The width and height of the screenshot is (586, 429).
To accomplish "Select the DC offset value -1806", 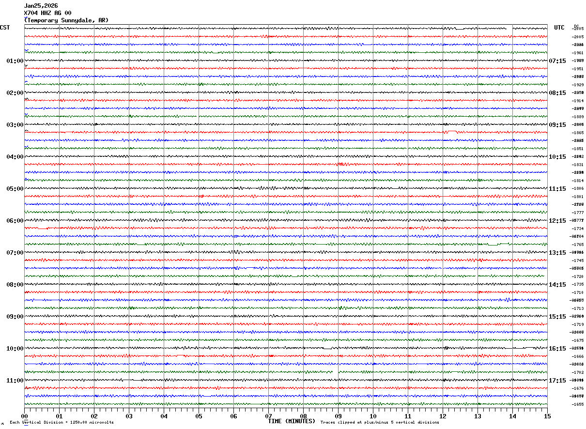I will click(x=578, y=188).
